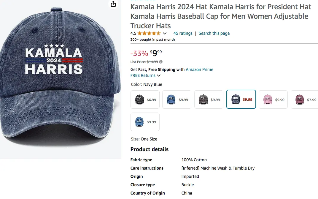Pick the burgundy hat priced $7.99

[x=304, y=99]
